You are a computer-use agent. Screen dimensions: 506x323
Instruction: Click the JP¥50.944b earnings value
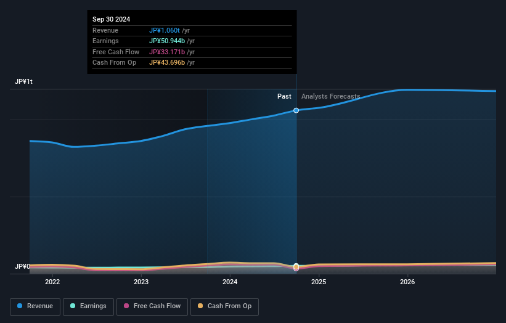(167, 41)
